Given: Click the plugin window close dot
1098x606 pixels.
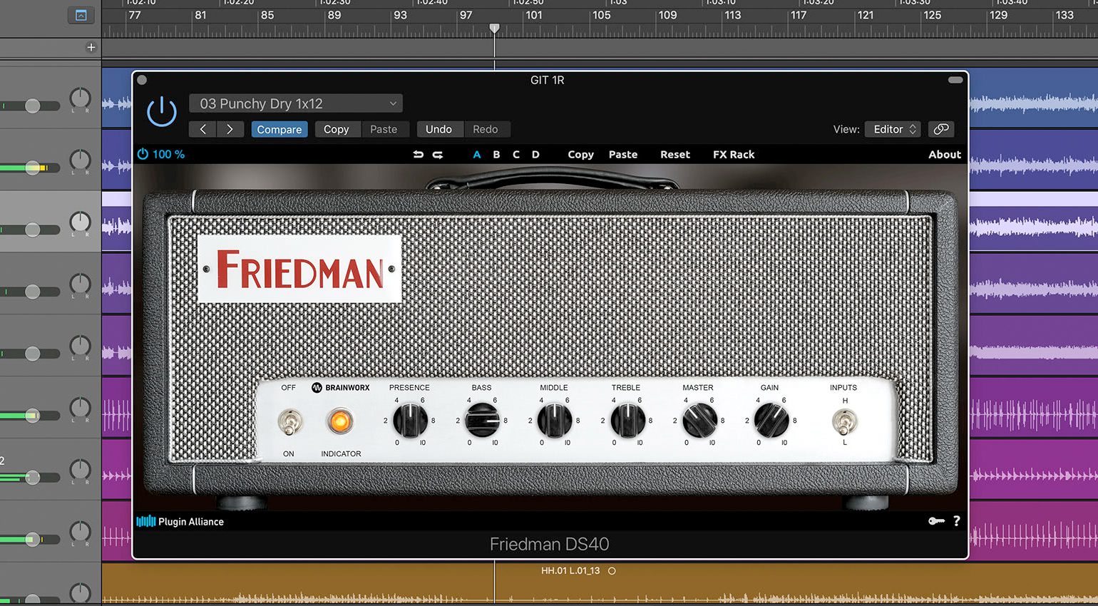Looking at the screenshot, I should tap(142, 80).
